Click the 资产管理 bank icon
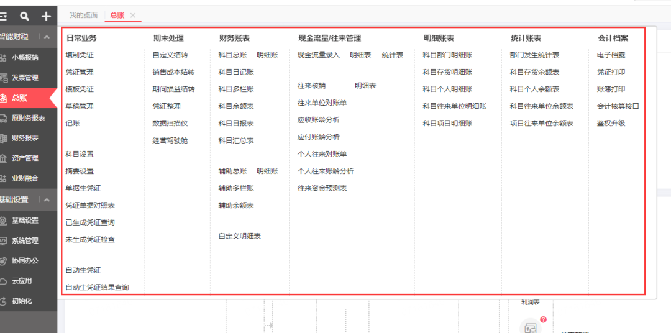The image size is (671, 333). click(x=3, y=158)
